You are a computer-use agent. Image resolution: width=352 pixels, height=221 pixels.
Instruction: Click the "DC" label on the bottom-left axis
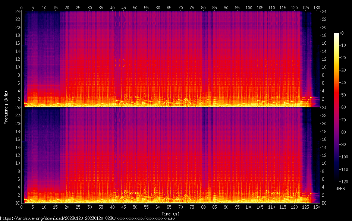17,203
